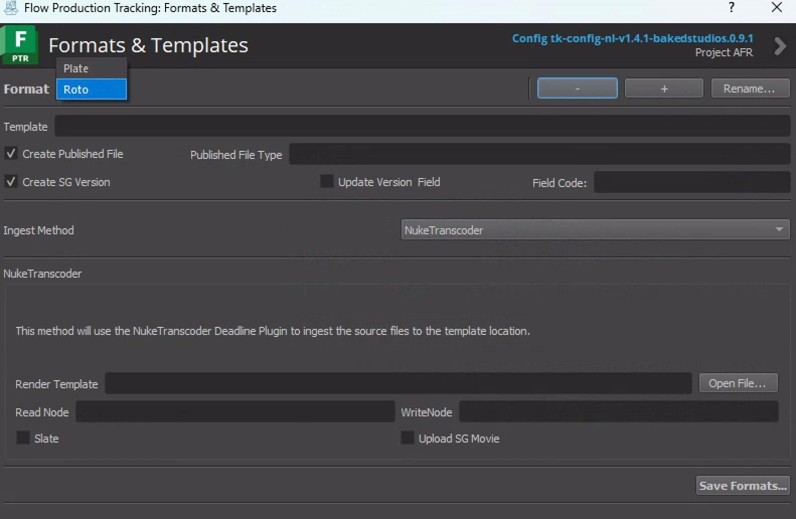This screenshot has height=519, width=796.
Task: Click the Template input field
Action: tap(422, 126)
